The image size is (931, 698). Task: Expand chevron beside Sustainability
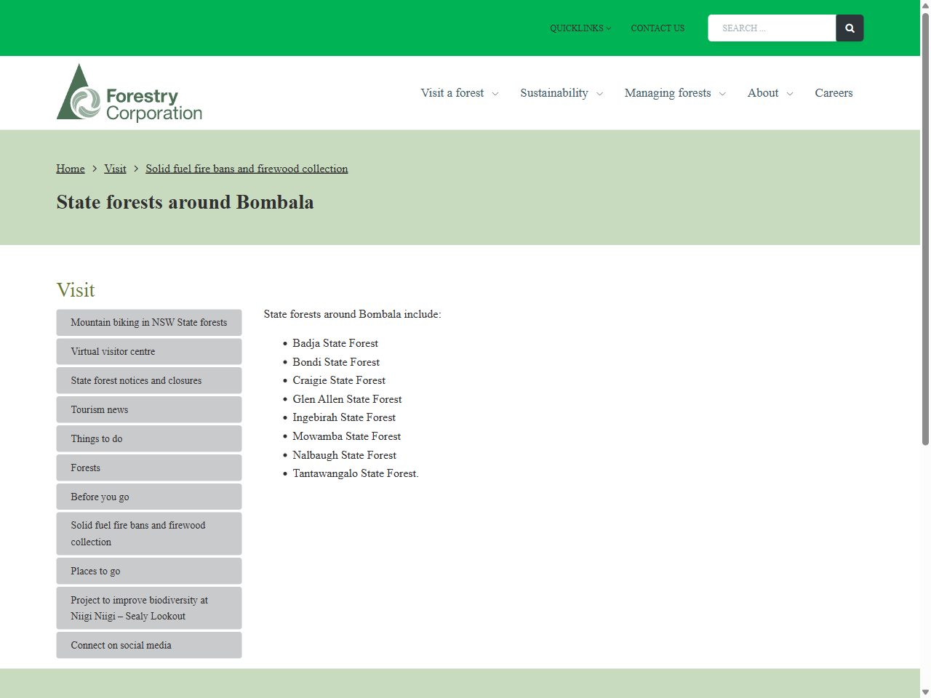click(599, 94)
